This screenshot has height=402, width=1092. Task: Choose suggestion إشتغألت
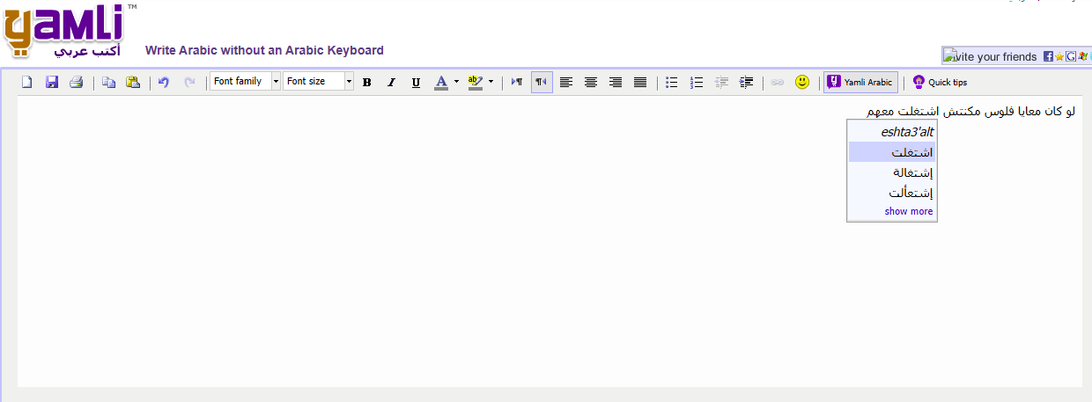tap(892, 193)
